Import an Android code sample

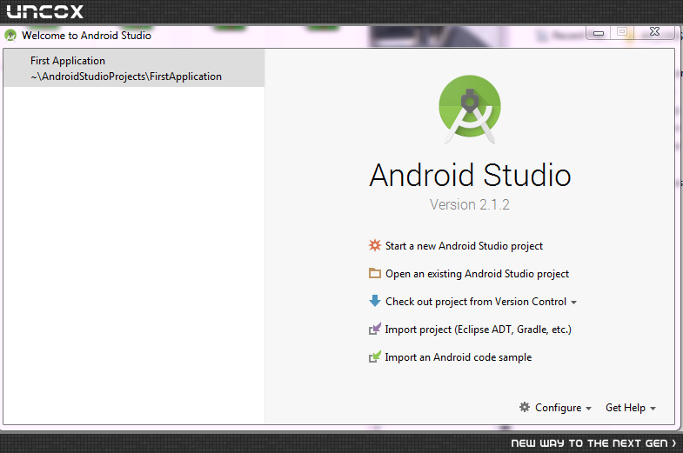(x=459, y=357)
